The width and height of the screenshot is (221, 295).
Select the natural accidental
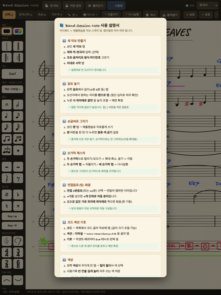pos(7,206)
